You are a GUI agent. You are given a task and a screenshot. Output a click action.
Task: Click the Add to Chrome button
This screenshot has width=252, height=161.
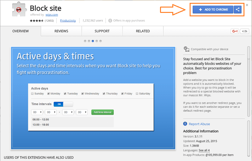213,10
